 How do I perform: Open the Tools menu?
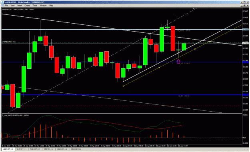[x=35, y=6]
